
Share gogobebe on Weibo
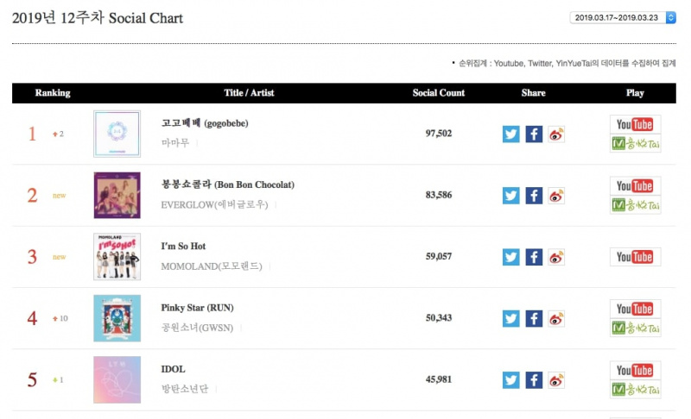coord(556,134)
